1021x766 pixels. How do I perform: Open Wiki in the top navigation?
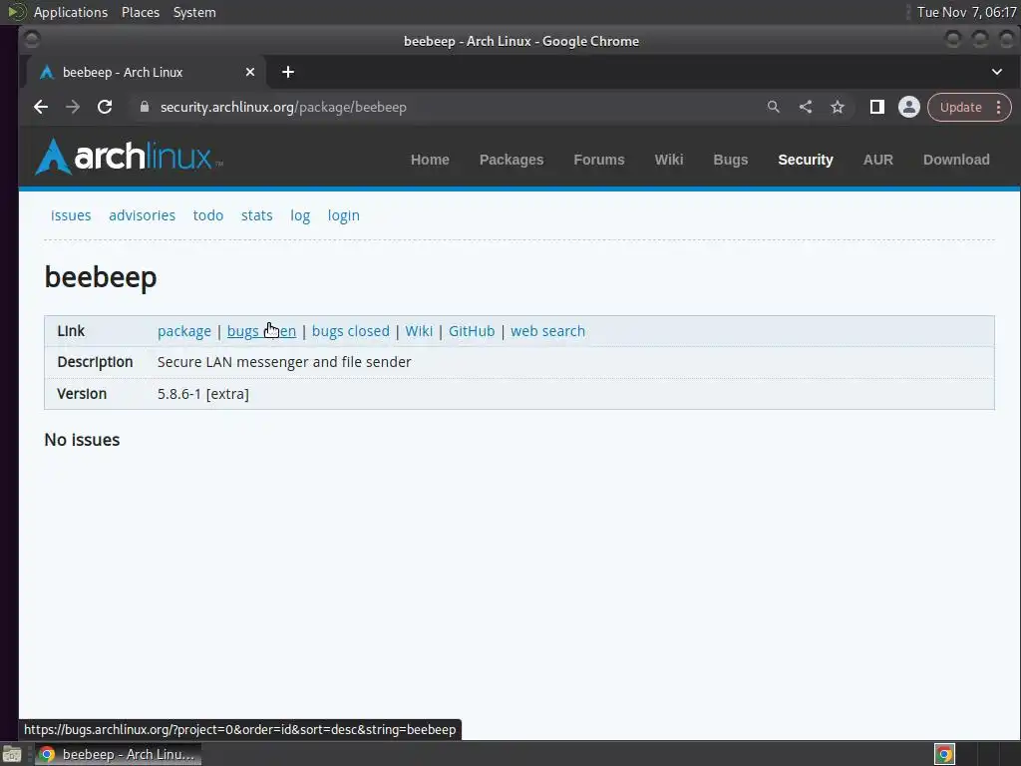(669, 160)
